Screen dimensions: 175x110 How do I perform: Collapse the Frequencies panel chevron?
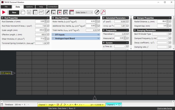click(x=127, y=30)
